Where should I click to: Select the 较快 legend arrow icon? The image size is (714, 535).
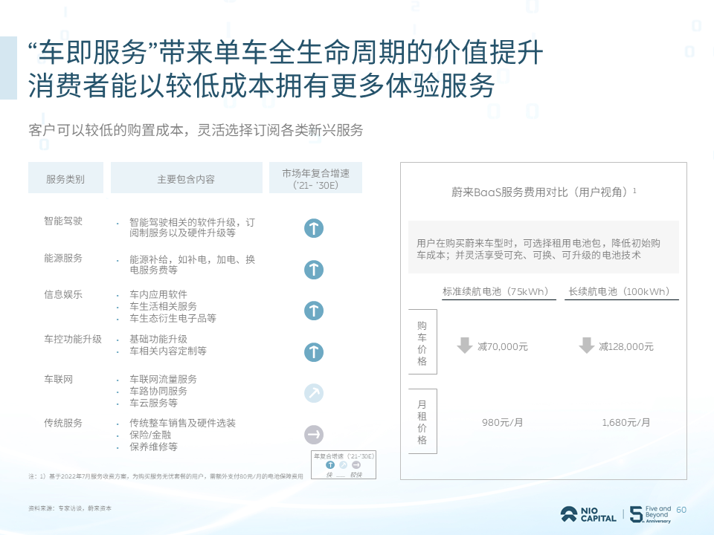pyautogui.click(x=356, y=464)
